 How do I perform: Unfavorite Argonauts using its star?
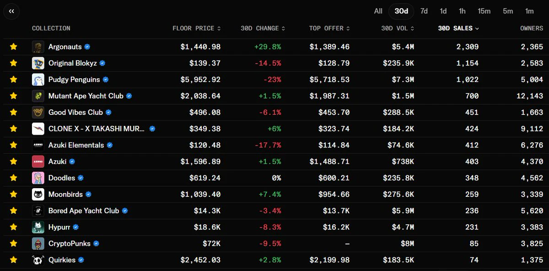[x=14, y=47]
